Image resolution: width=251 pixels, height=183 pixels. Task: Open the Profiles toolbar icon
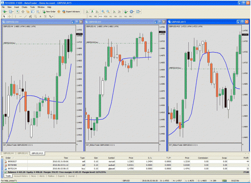click(x=10, y=12)
